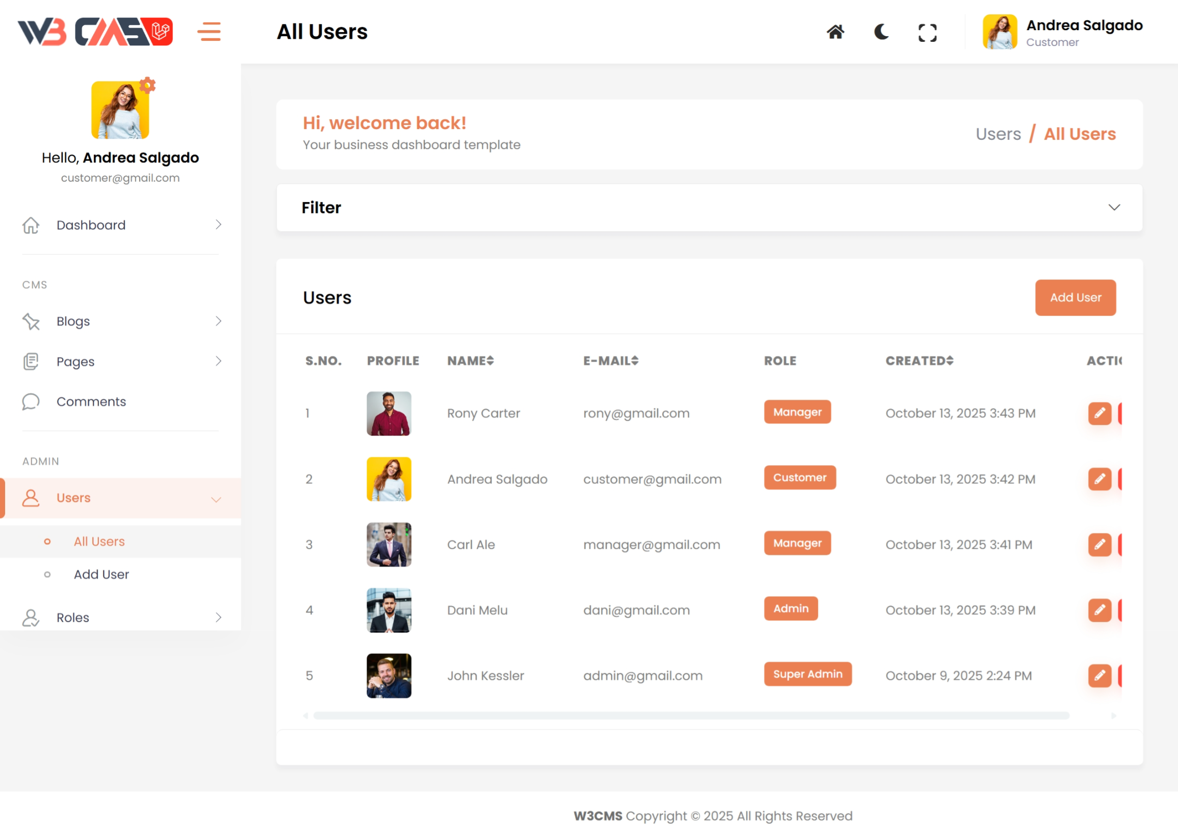This screenshot has height=840, width=1178.
Task: Click Users breadcrumb link
Action: [x=997, y=134]
